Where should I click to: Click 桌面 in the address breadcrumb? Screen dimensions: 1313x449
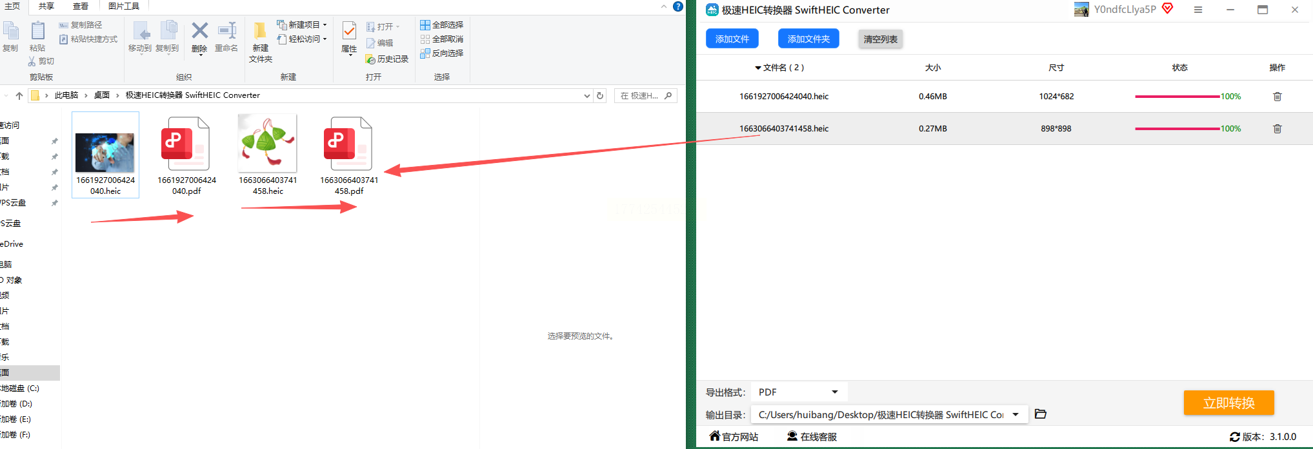pyautogui.click(x=102, y=95)
